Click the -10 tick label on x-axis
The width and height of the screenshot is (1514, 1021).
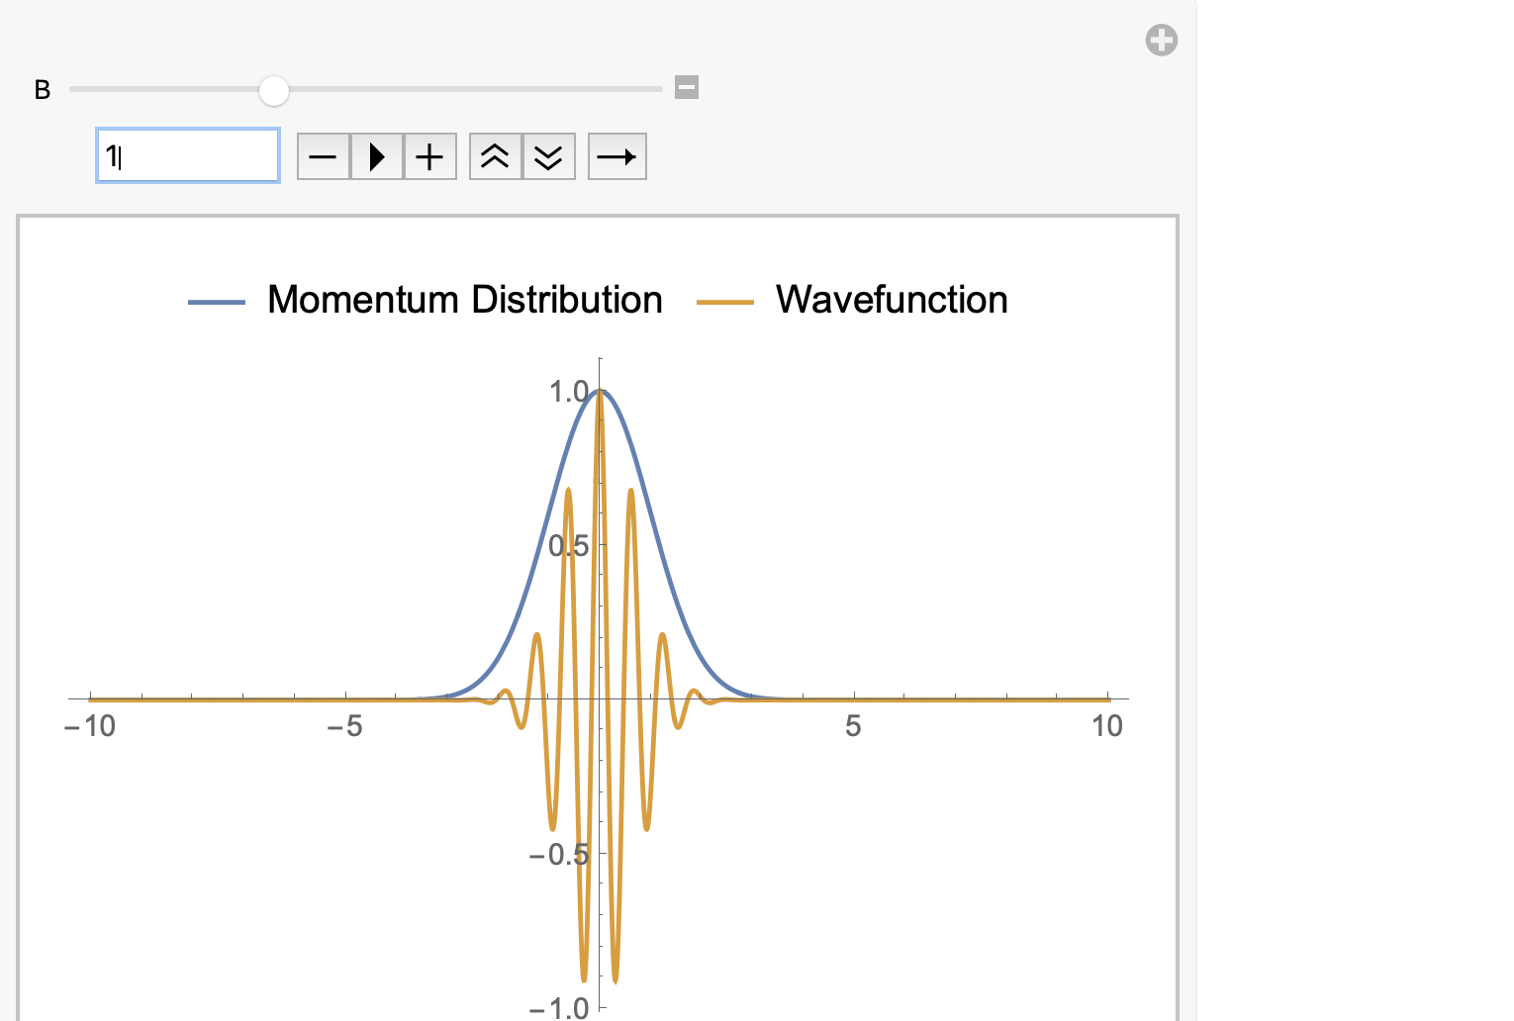tap(90, 726)
